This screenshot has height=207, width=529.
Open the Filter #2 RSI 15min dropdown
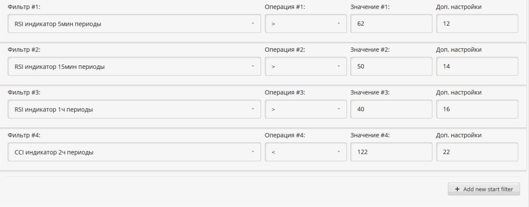(x=134, y=67)
